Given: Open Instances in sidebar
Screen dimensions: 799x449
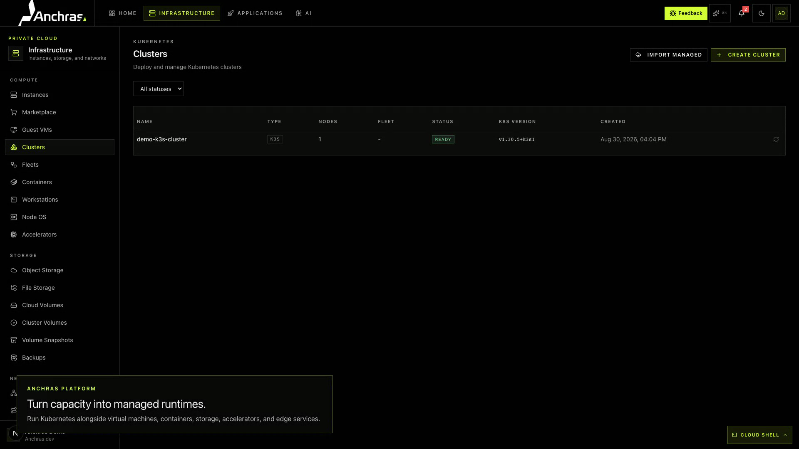Looking at the screenshot, I should tap(60, 95).
